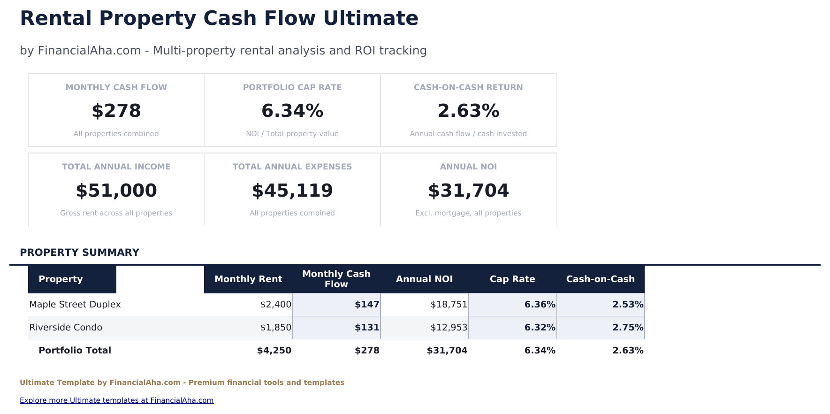
Task: Open the Explore more Ultimate templates link
Action: tap(116, 400)
